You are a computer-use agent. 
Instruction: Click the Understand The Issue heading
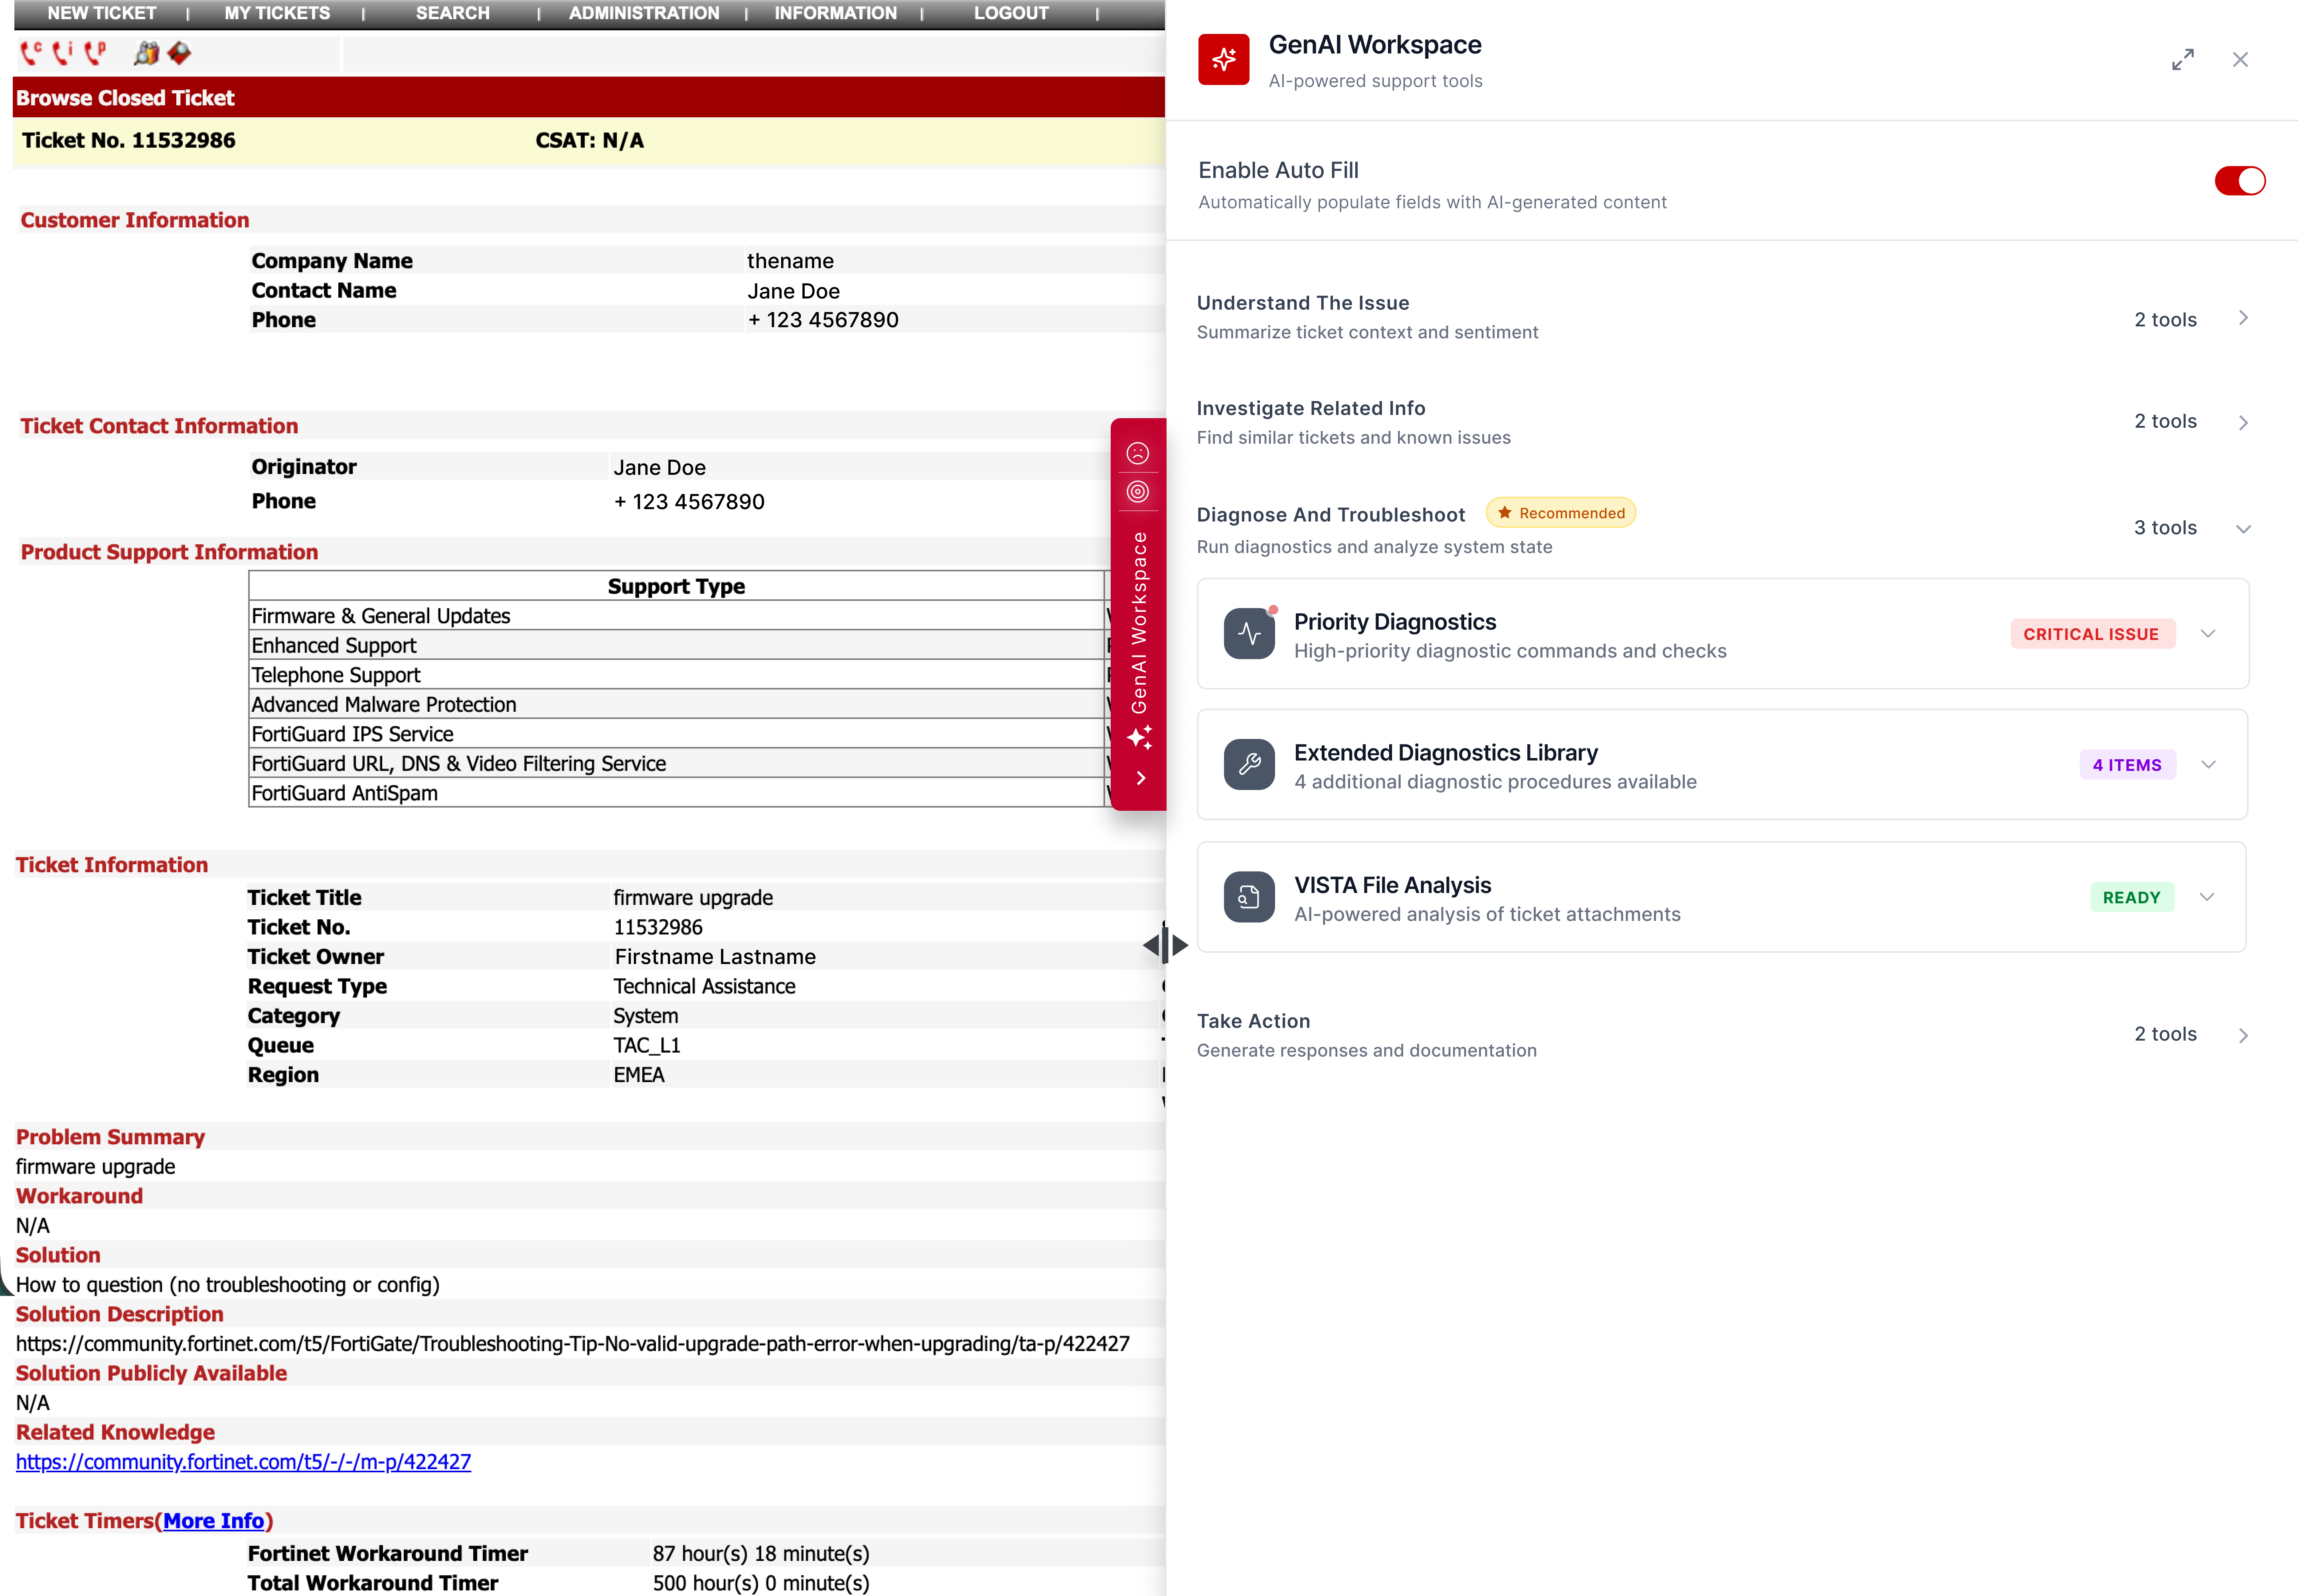(1303, 303)
